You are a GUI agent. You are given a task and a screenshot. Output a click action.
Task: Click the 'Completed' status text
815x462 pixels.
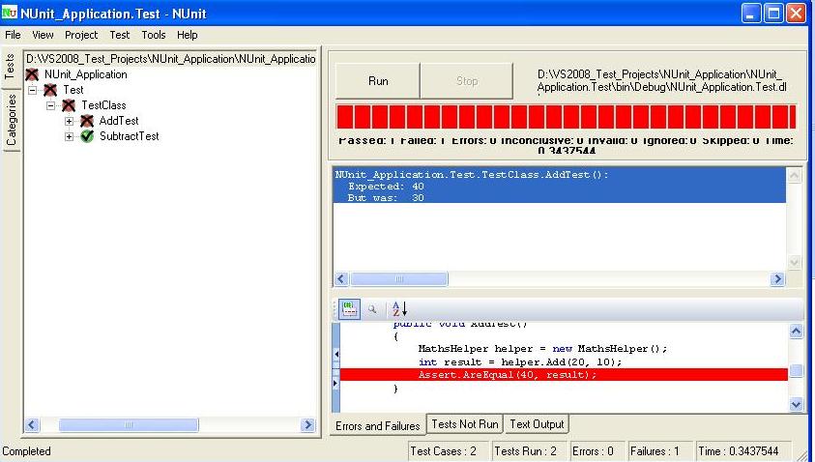(26, 451)
